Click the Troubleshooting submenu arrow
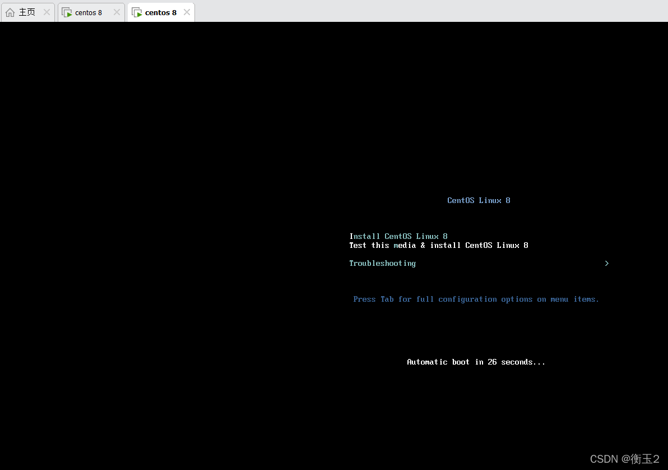This screenshot has width=668, height=470. click(607, 263)
